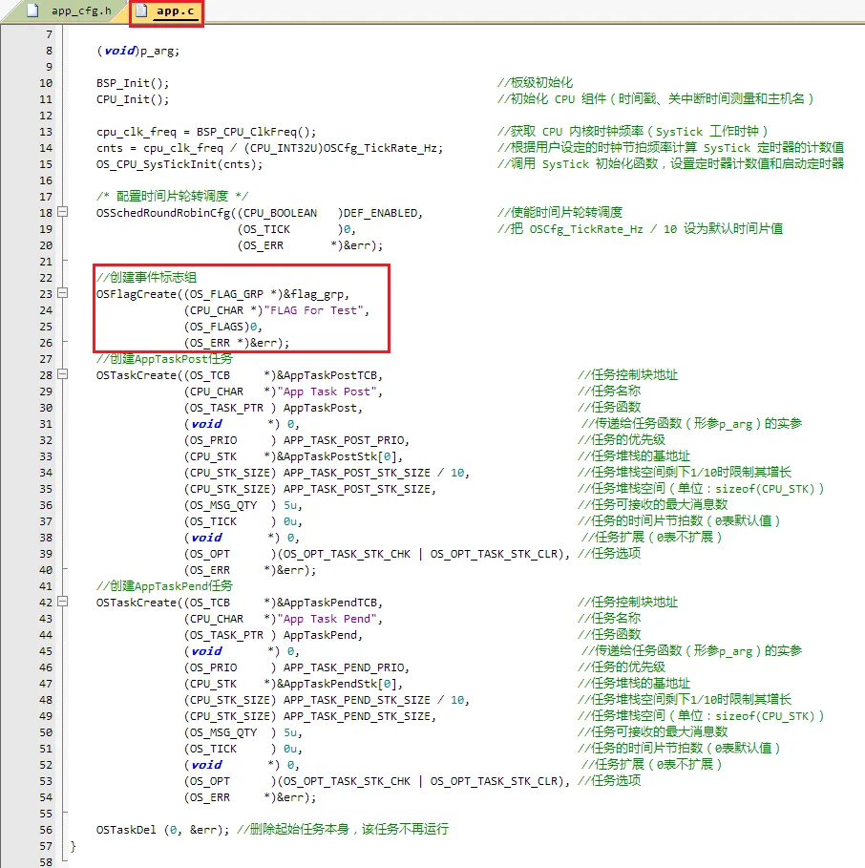Screen dimensions: 865x868
Task: Click the "FLAG For Test" string literal
Action: (320, 310)
